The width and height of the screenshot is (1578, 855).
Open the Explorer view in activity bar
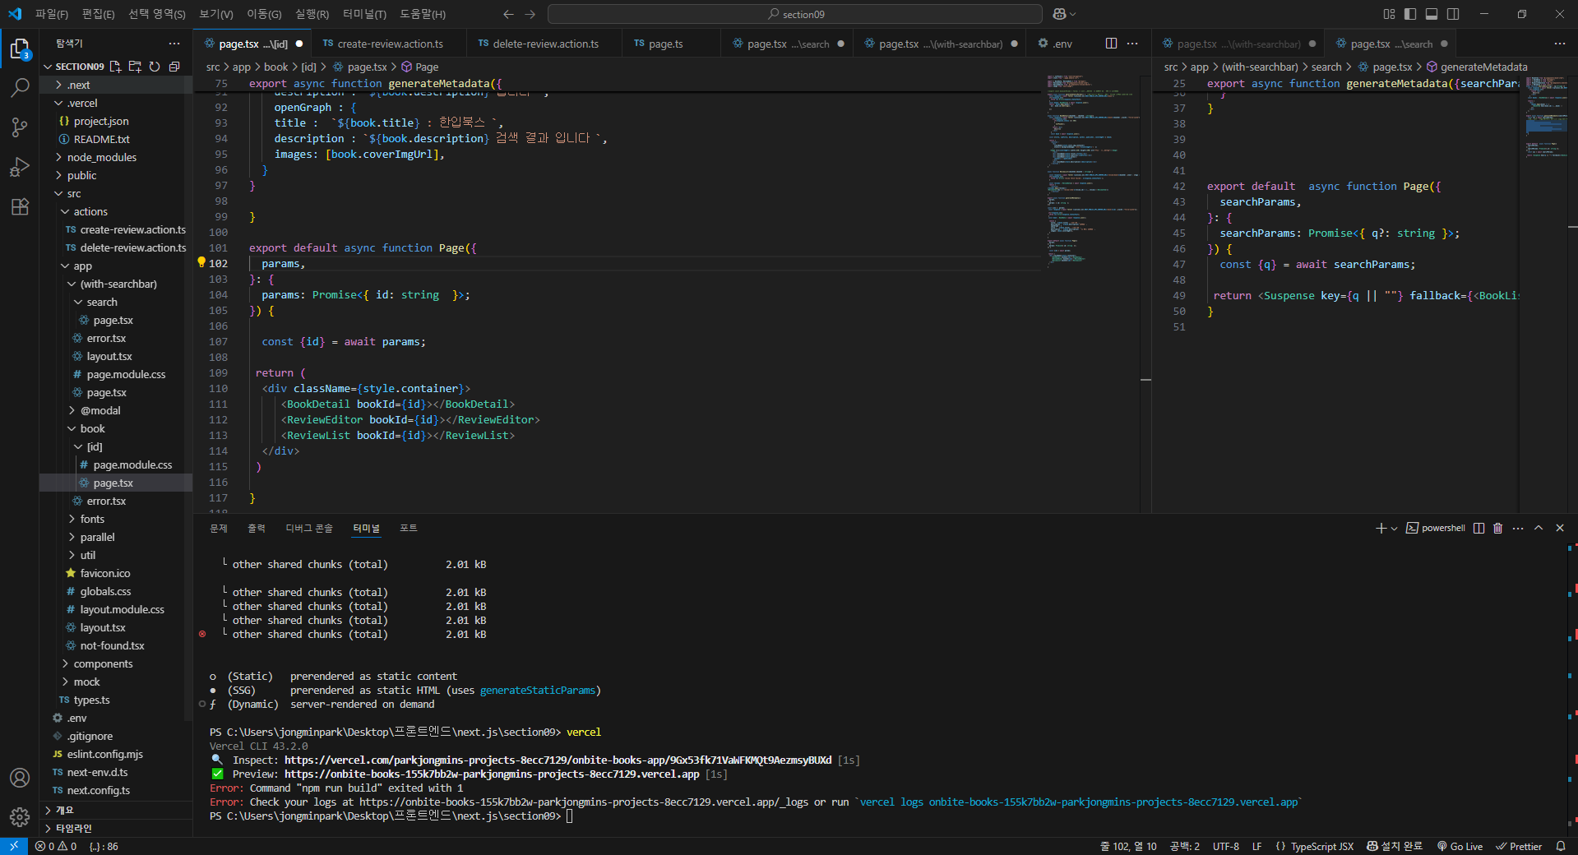[x=20, y=49]
